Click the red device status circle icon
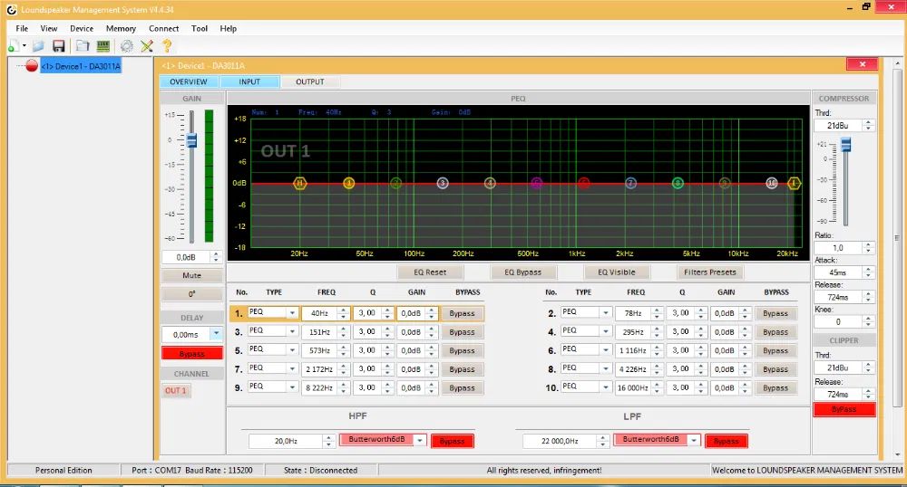Screen dimensions: 907x487 click(x=32, y=66)
